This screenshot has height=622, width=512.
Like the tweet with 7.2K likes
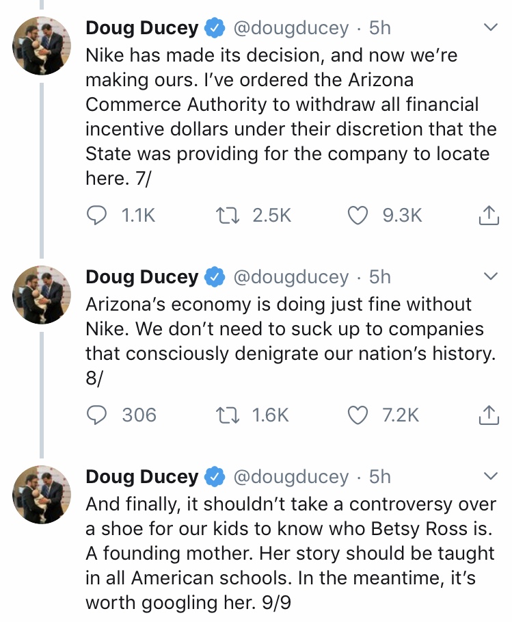click(358, 415)
